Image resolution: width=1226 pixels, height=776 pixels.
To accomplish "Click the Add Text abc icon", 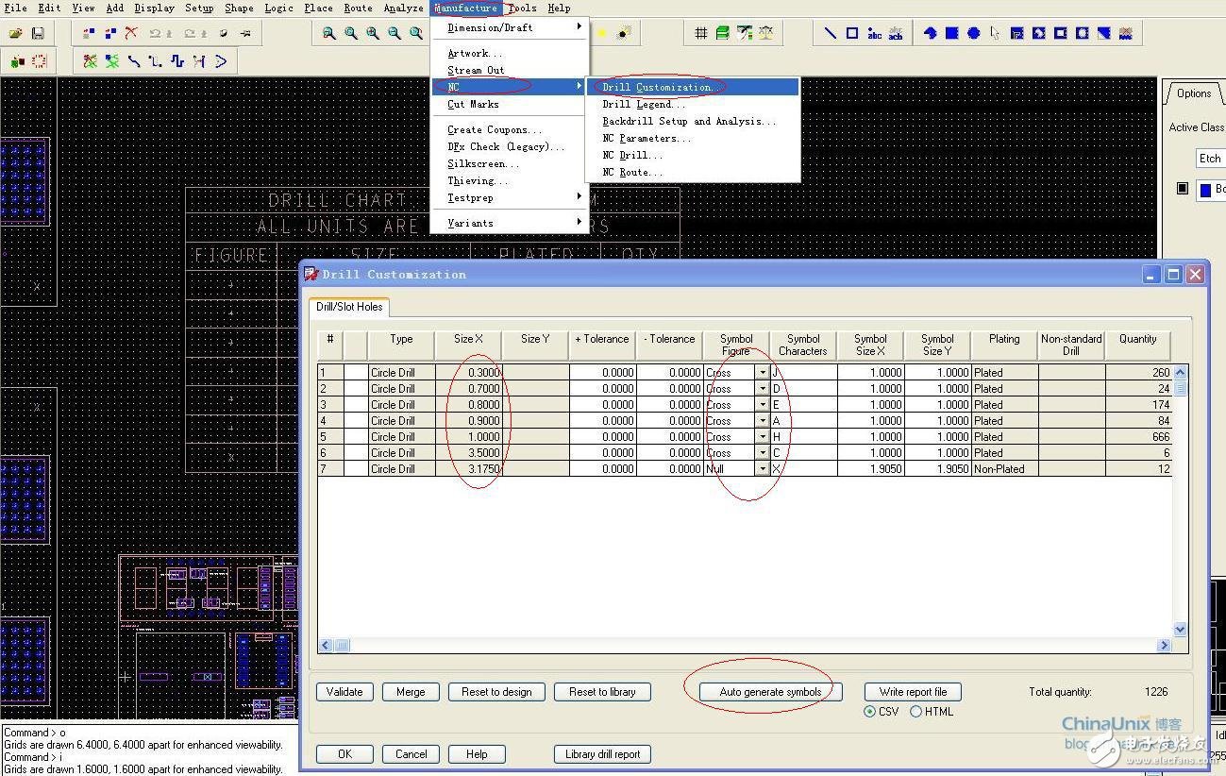I will click(x=874, y=33).
